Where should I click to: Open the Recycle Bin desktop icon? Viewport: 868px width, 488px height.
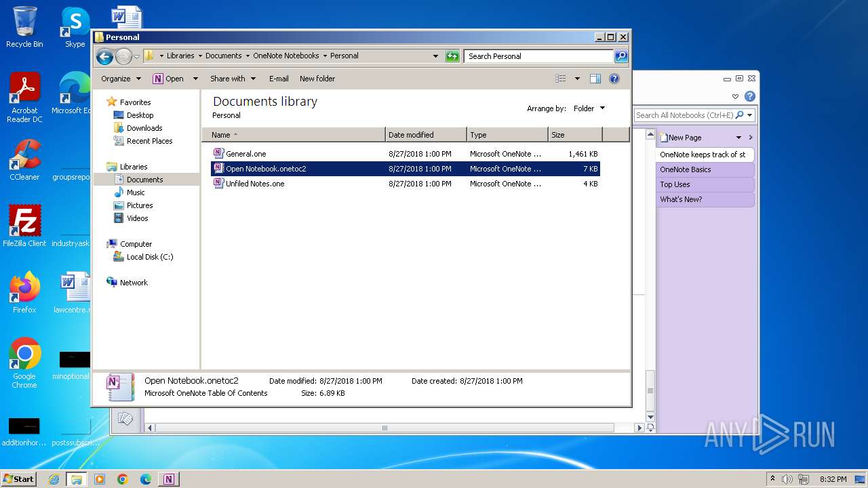[x=24, y=27]
